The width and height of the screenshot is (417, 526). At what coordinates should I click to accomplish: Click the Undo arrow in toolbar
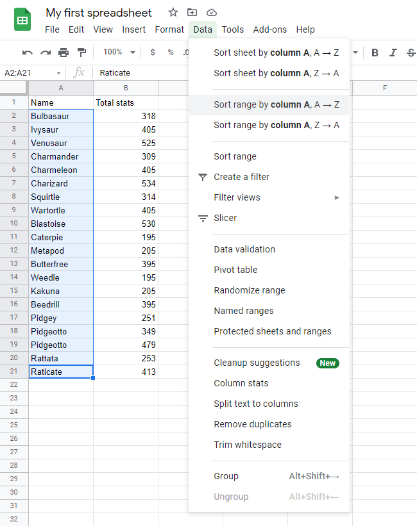click(x=27, y=53)
